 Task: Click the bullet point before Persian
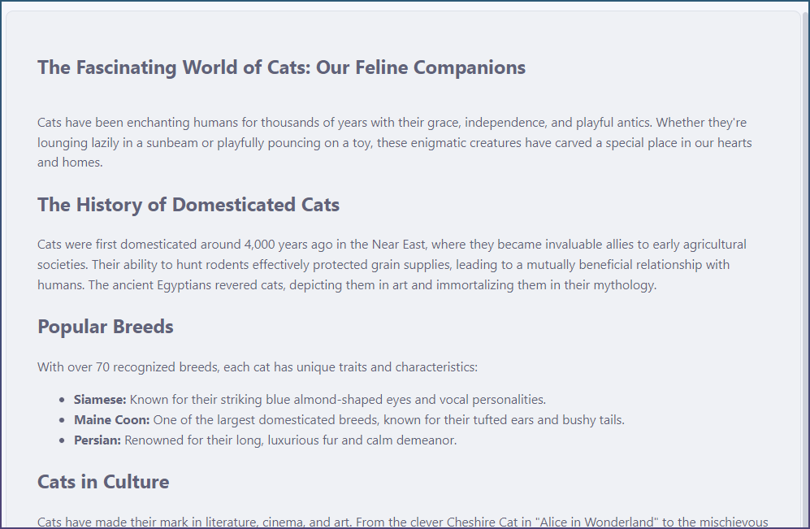[63, 440]
